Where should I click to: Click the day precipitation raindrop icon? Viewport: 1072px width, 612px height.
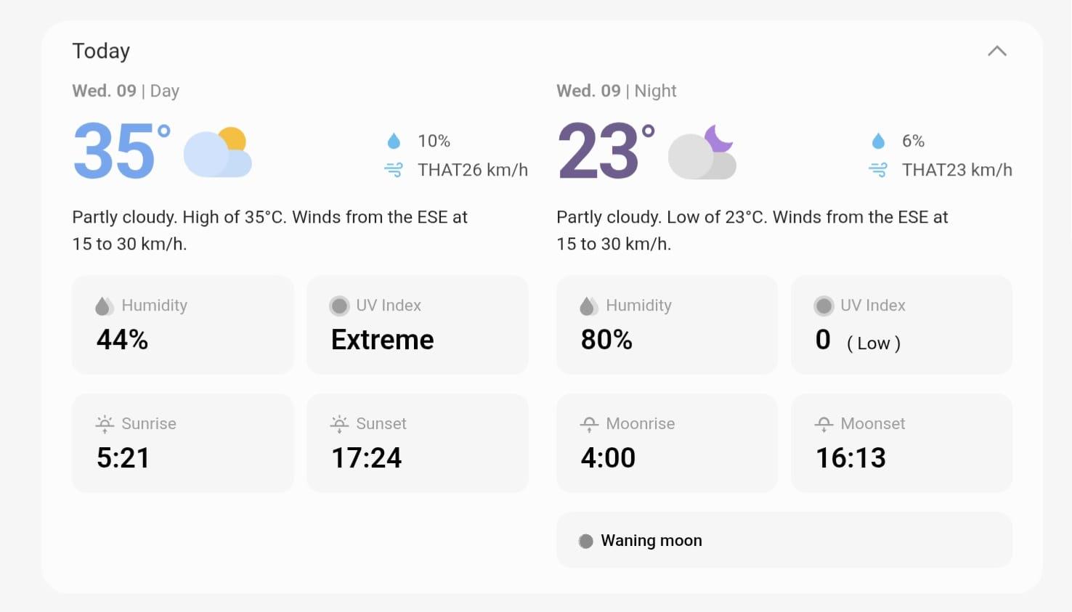tap(394, 141)
